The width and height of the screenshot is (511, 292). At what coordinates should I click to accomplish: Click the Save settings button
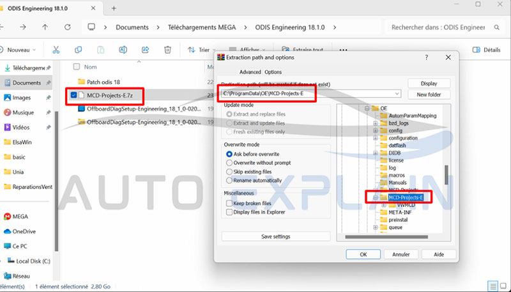pos(276,236)
